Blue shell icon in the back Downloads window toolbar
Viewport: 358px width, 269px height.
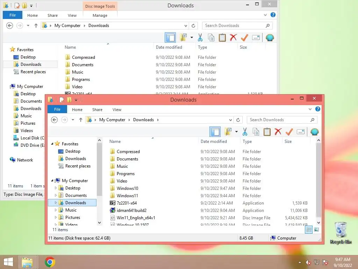pyautogui.click(x=270, y=37)
